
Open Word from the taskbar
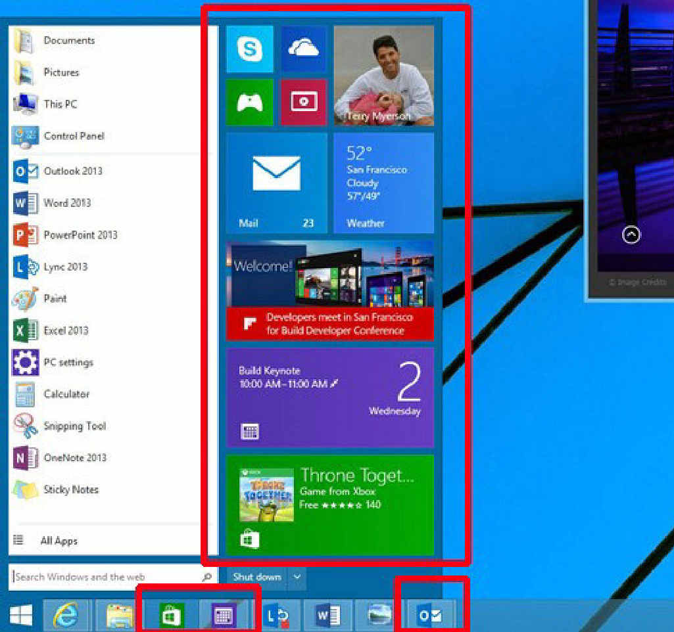click(327, 616)
